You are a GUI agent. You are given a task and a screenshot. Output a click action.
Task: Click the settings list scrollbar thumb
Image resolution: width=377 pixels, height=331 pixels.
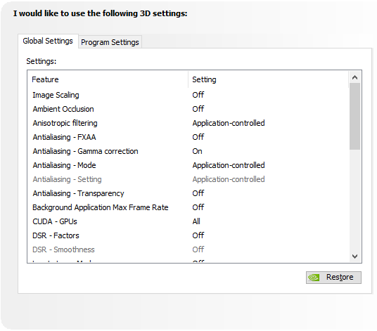tap(354, 116)
